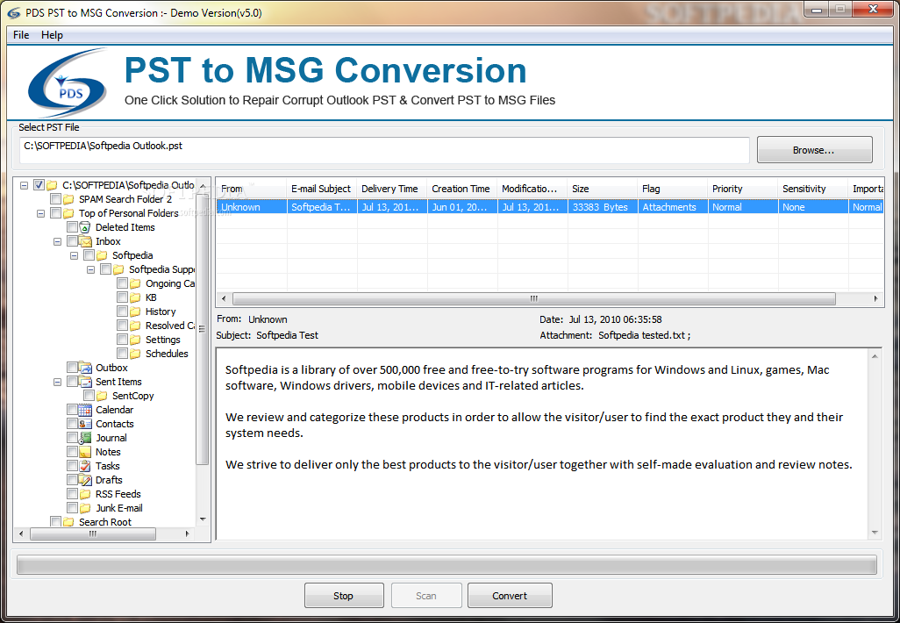
Task: Click the Browse... button
Action: (x=815, y=150)
